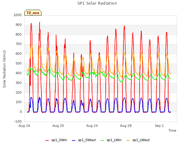This screenshot has height=146, width=195.
Task: Click the Aug 20 x-axis tick label
Action: (x=58, y=126)
